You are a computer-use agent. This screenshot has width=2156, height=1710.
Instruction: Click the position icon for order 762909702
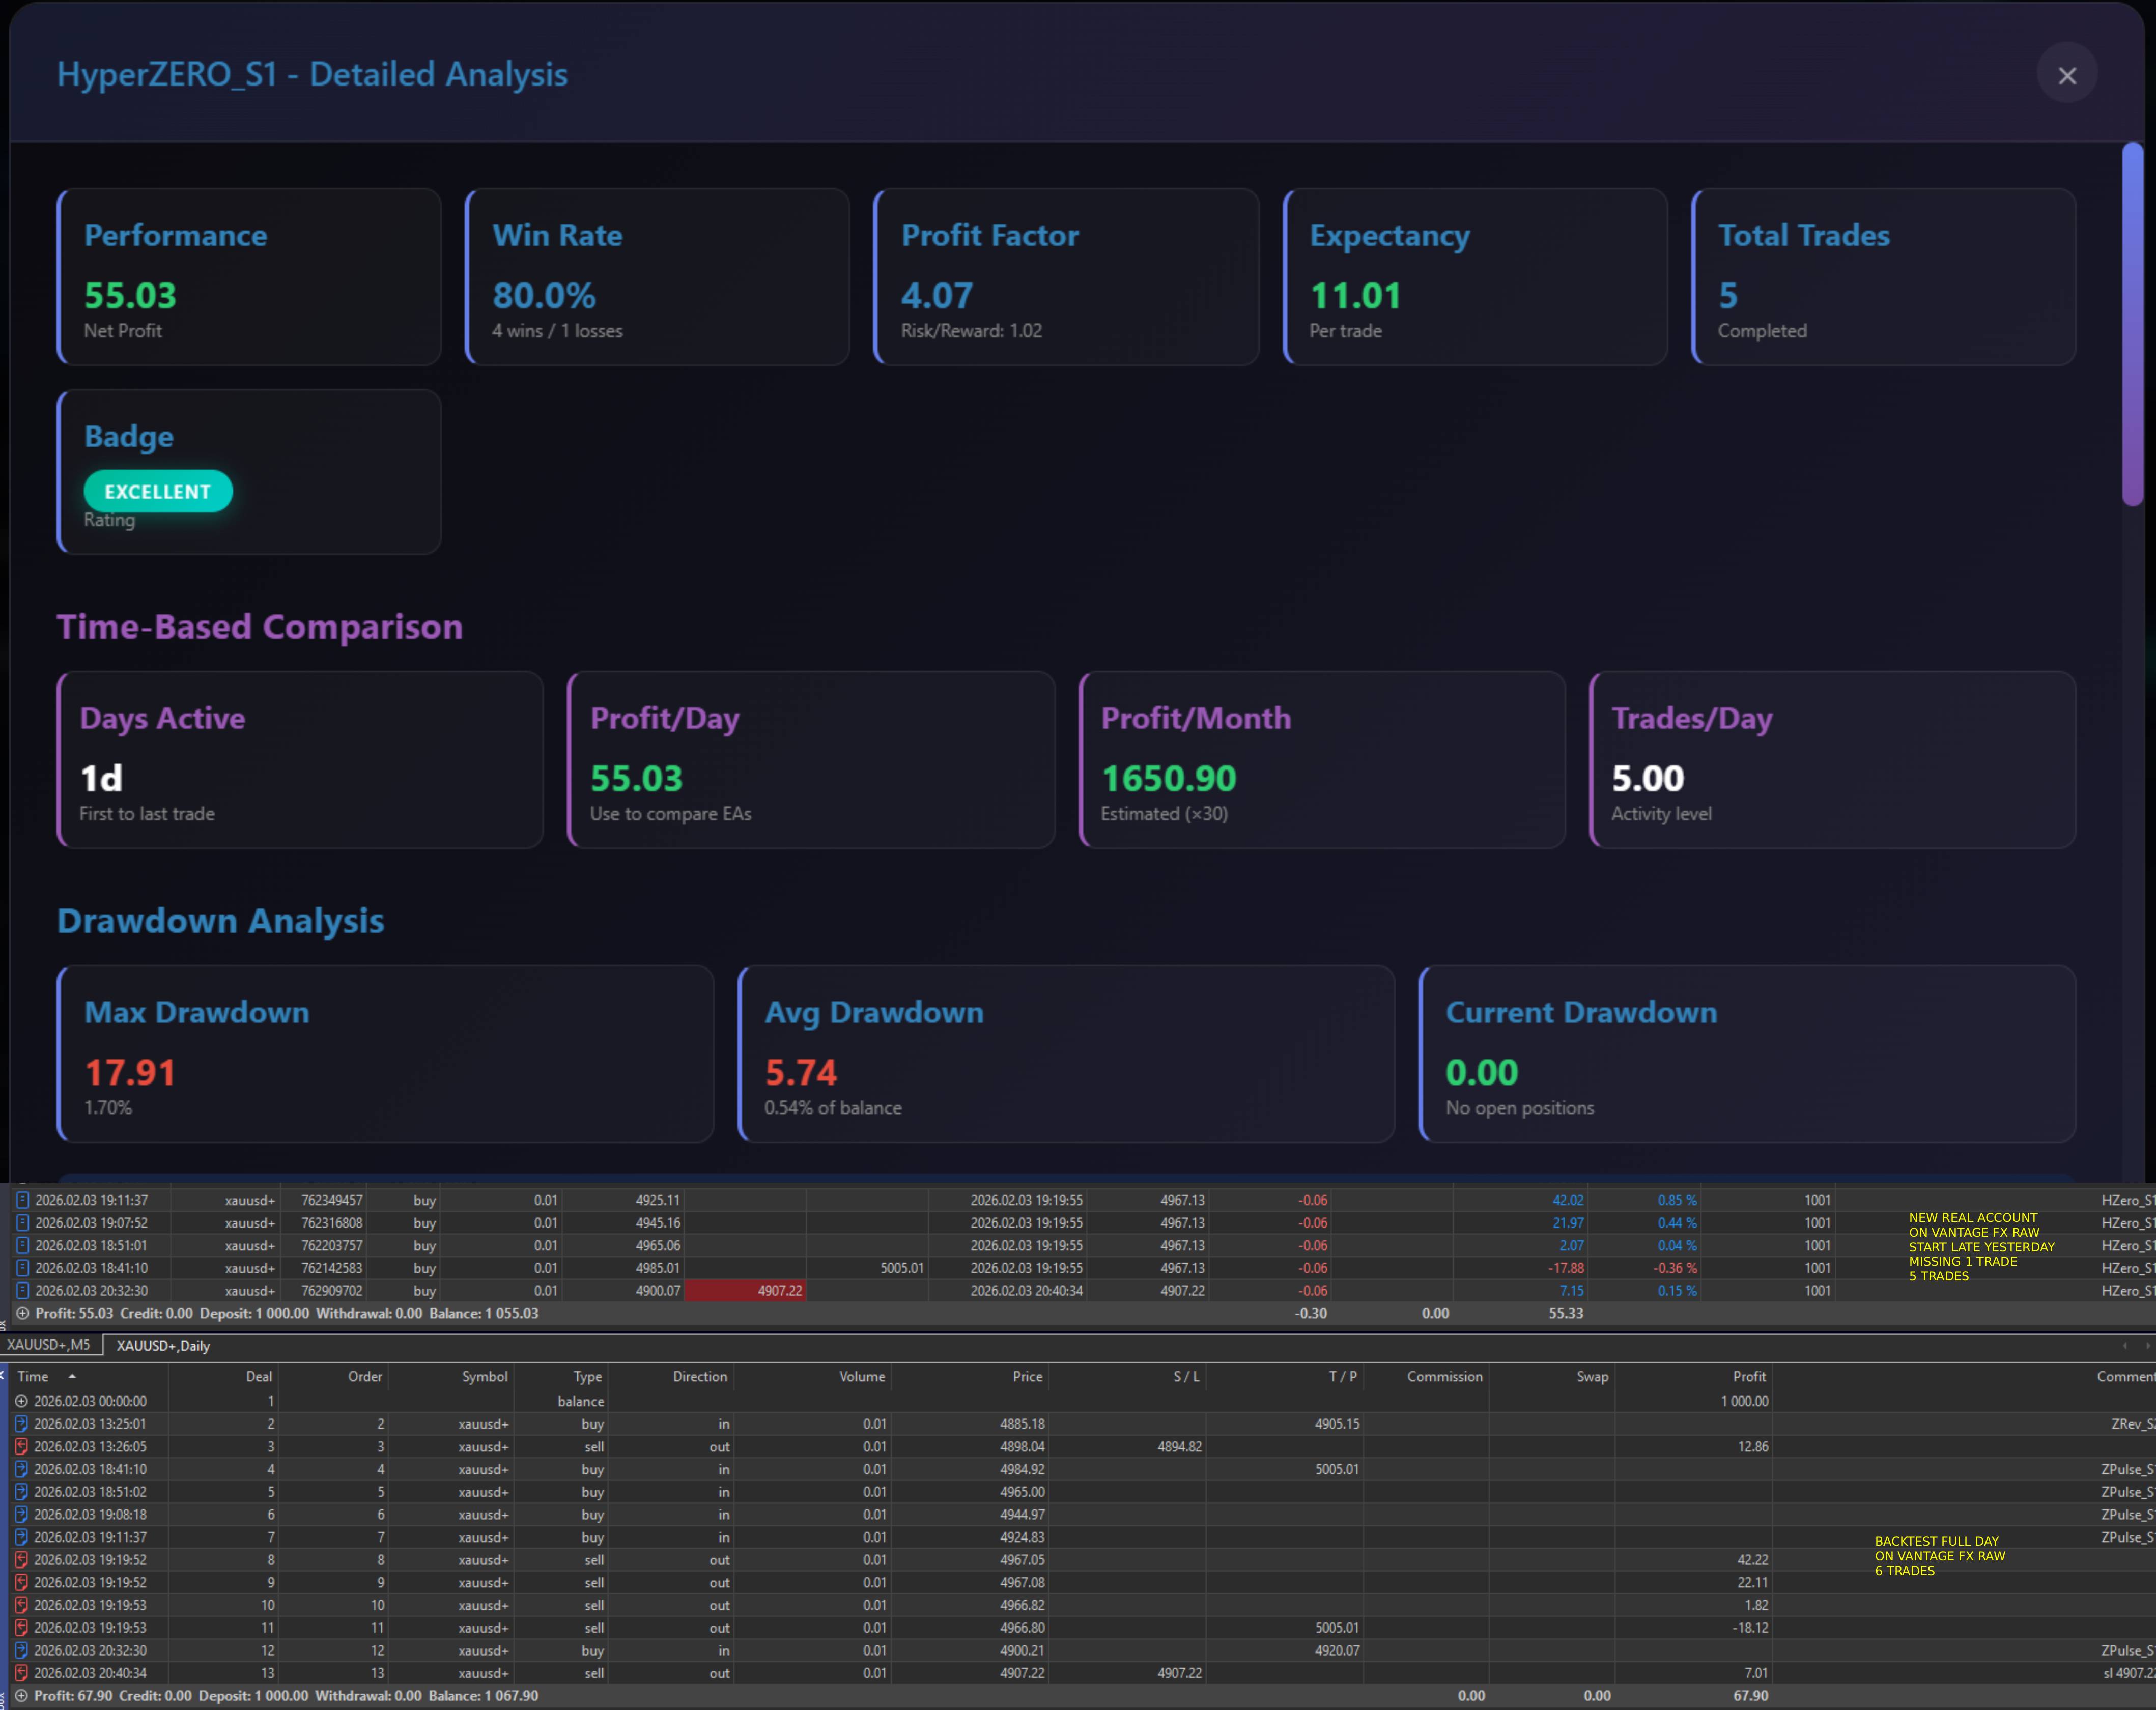pos(23,1290)
